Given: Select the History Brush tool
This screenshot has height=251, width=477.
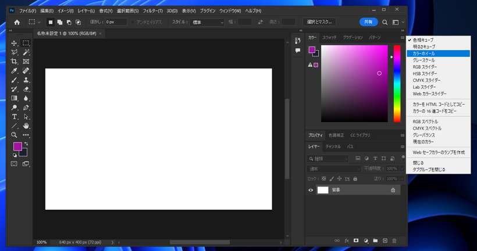Looking at the screenshot, I should coord(14,89).
